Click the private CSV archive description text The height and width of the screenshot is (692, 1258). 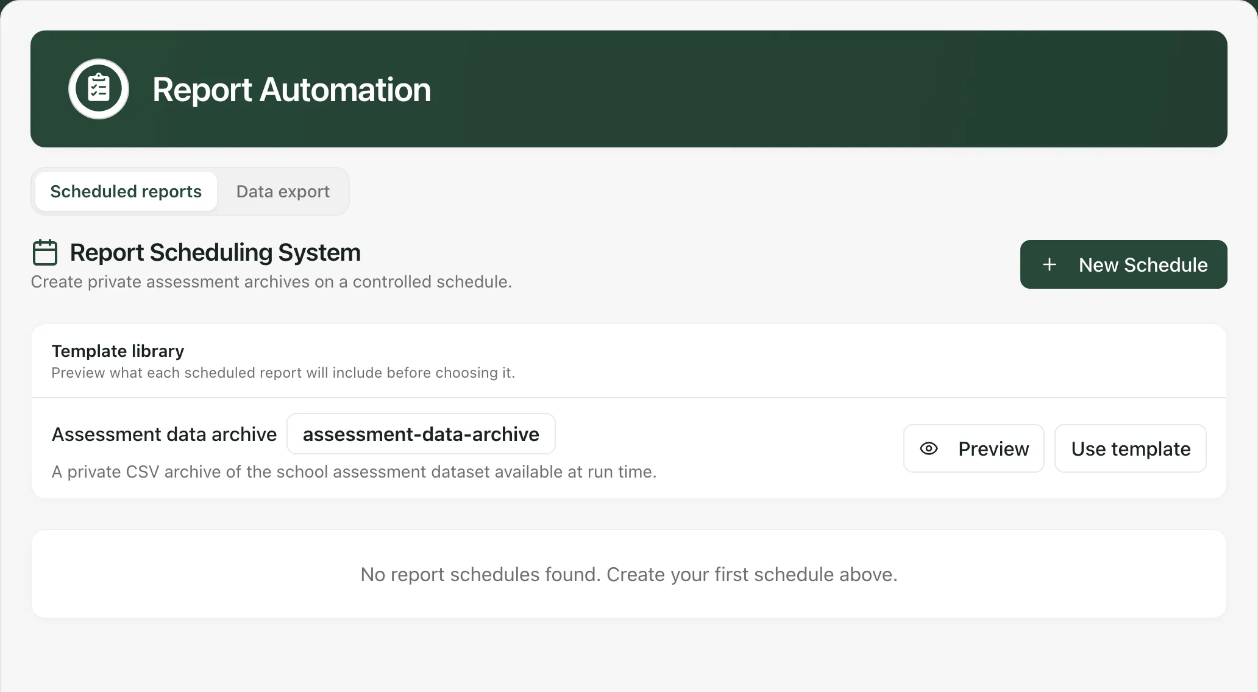(x=354, y=471)
